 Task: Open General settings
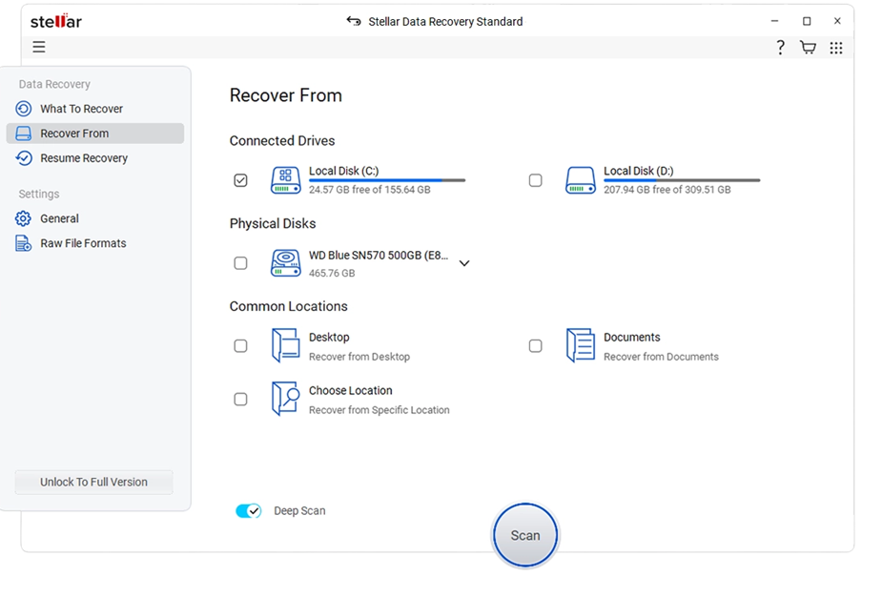[59, 218]
